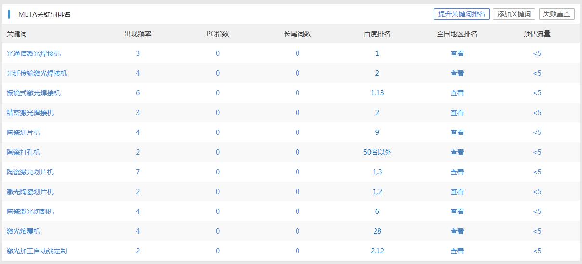Image resolution: width=582 pixels, height=264 pixels.
Task: Click Baidu rank 1 for 光通信激光焊接机
Action: 377,53
